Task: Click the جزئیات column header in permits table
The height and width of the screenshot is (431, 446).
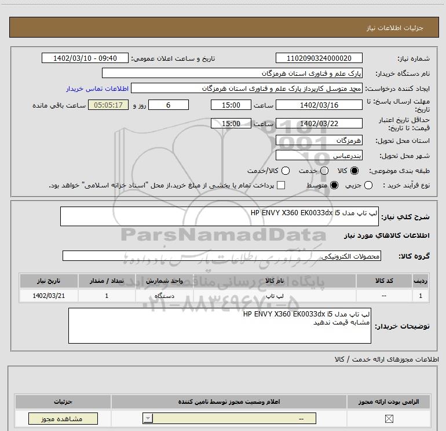Action: [63, 401]
